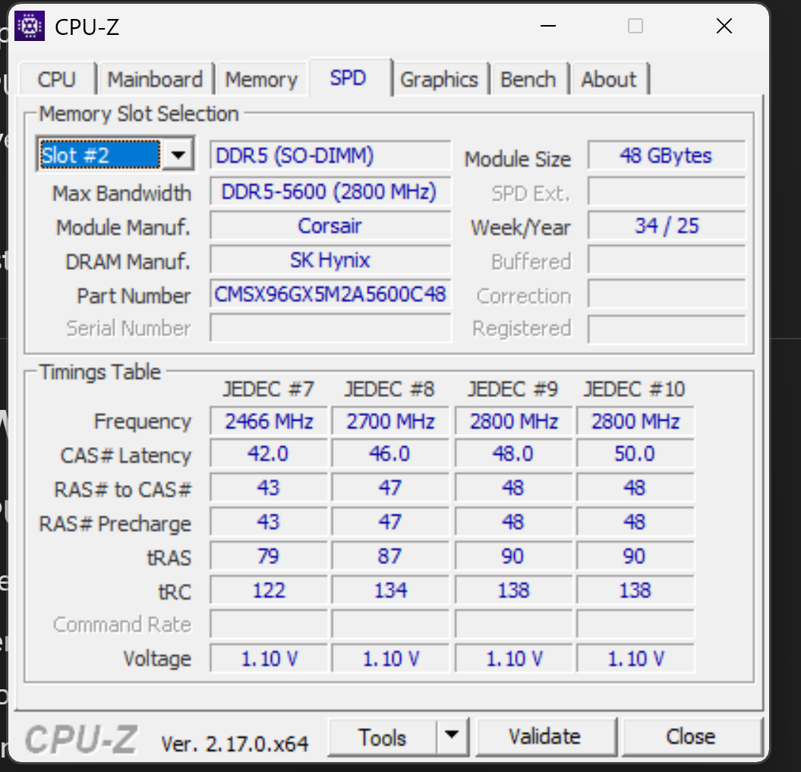801x772 pixels.
Task: Click the 134 tRC cell
Action: pyautogui.click(x=390, y=591)
